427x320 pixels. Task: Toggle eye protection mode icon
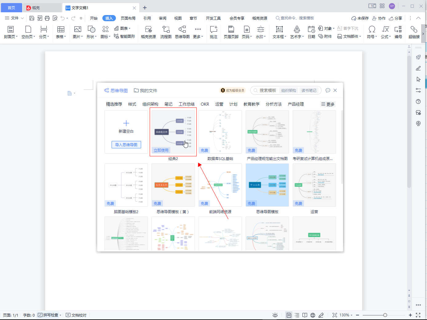275,315
